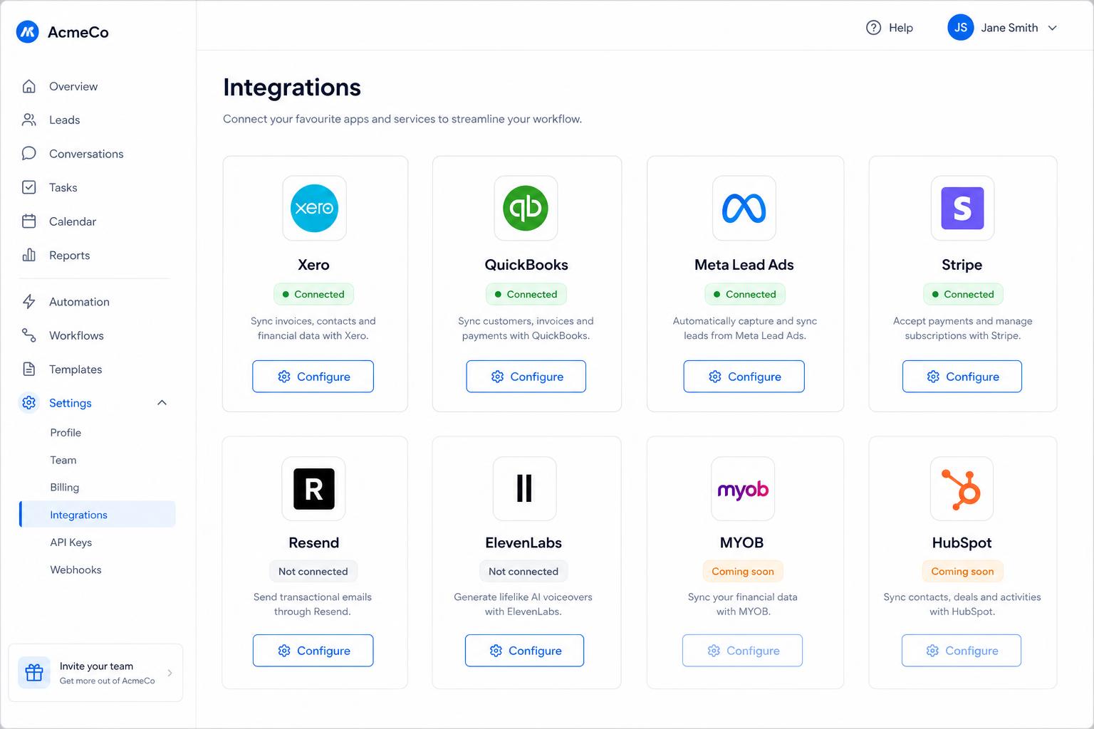Click the Workflows branch icon
Viewport: 1094px width, 729px height.
click(29, 335)
